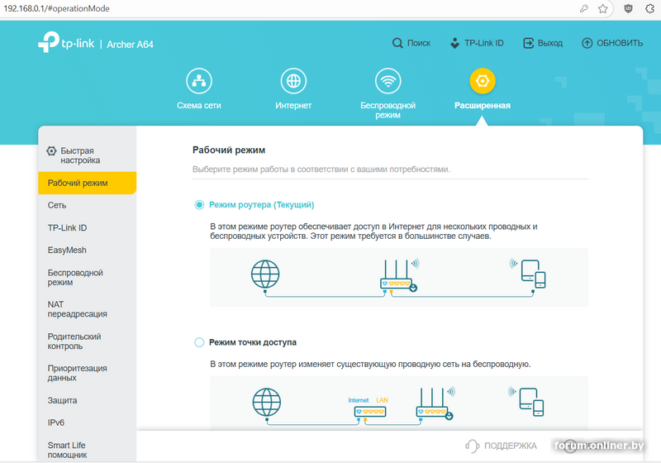Select Рабочий режим sidebar item
This screenshot has width=661, height=463.
click(88, 183)
